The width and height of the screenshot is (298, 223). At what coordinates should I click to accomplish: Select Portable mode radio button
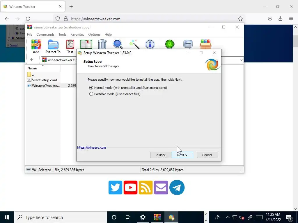pos(91,94)
